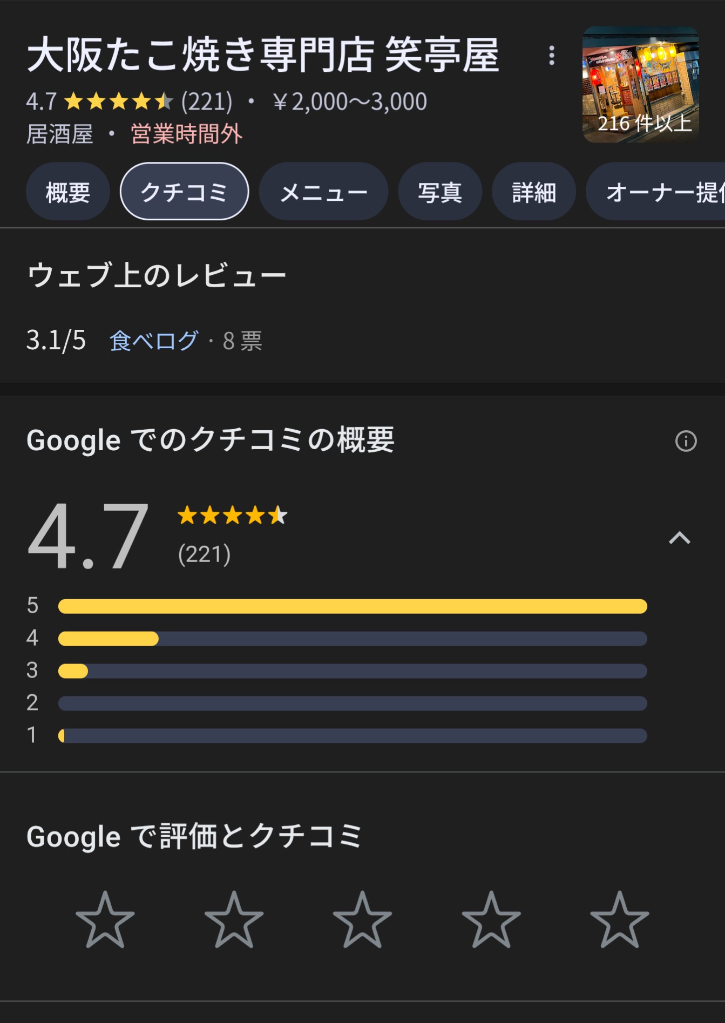The width and height of the screenshot is (725, 1023).
Task: Rate two stars on Google
Action: [234, 919]
